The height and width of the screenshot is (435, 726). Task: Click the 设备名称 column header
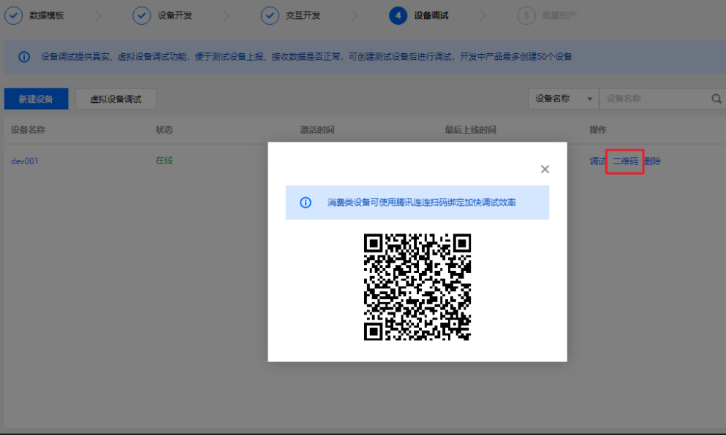(29, 130)
